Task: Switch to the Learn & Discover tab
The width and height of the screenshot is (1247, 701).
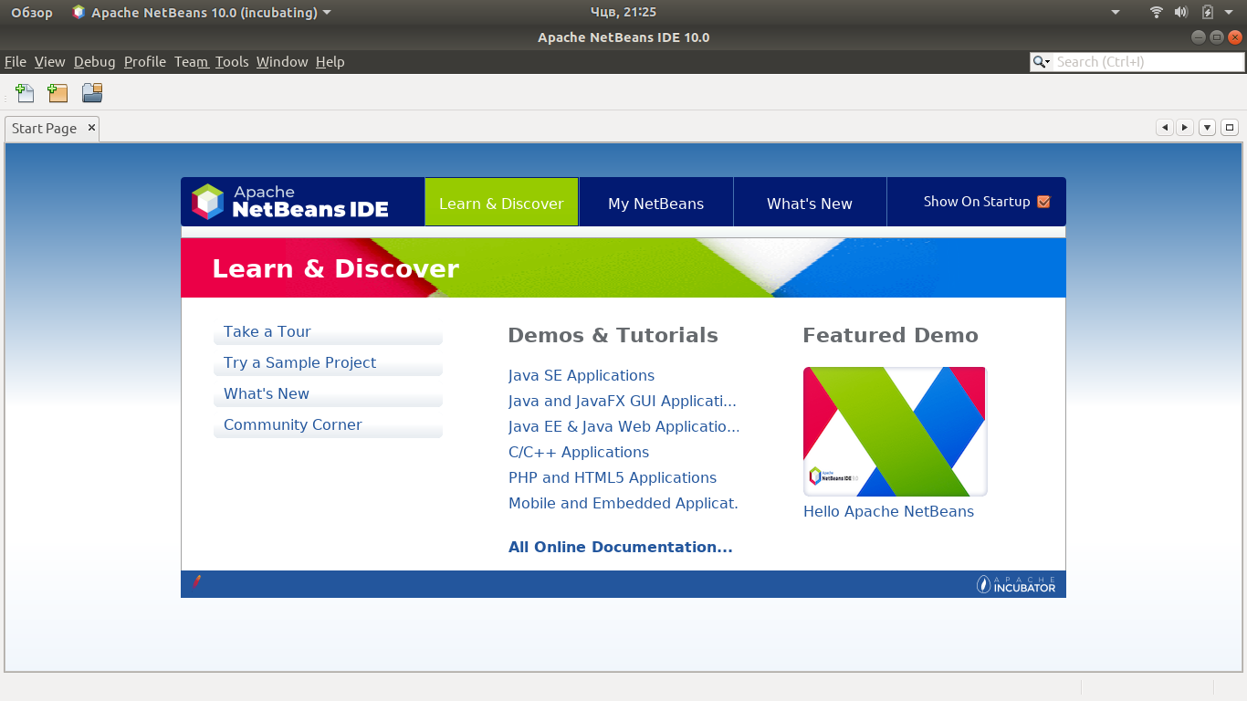Action: pyautogui.click(x=501, y=202)
